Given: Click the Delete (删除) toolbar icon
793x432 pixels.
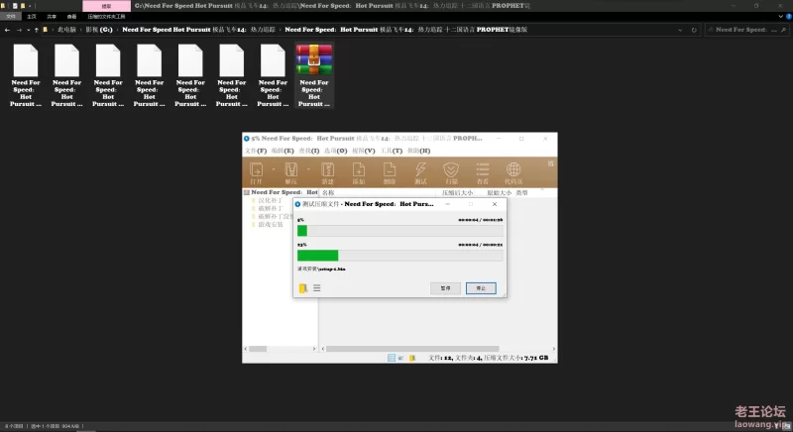Looking at the screenshot, I should click(390, 172).
